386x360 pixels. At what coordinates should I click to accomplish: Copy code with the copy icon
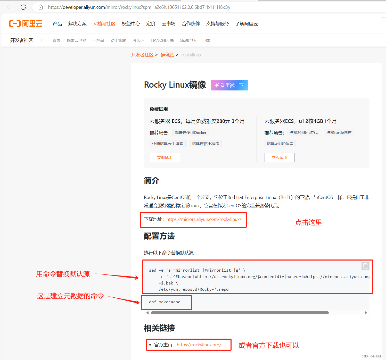tap(365, 266)
